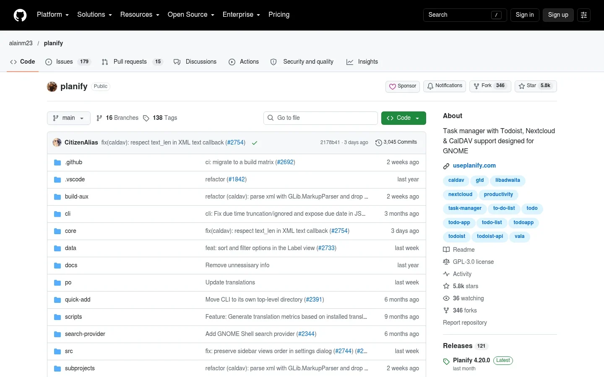Click the core folder icon
The height and width of the screenshot is (377, 604).
click(x=57, y=231)
